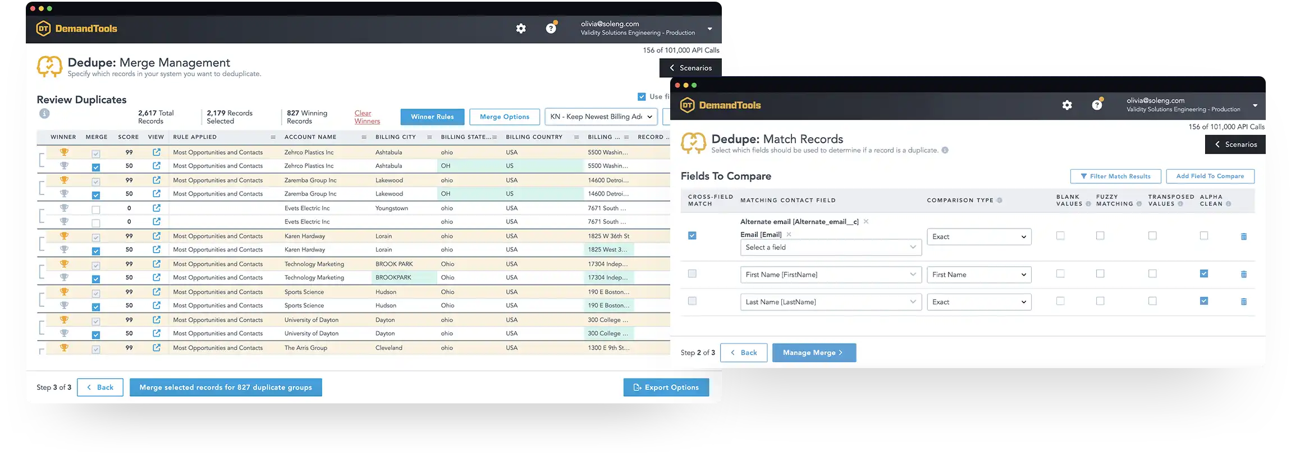Uncheck Alpha Clean for Last Name row

[1204, 301]
